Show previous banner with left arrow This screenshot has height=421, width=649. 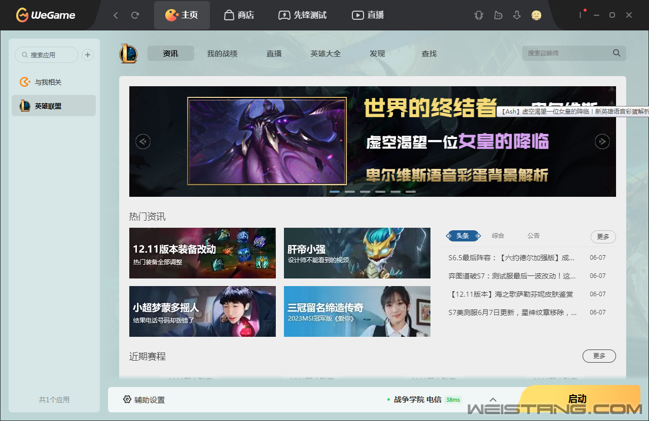point(143,142)
